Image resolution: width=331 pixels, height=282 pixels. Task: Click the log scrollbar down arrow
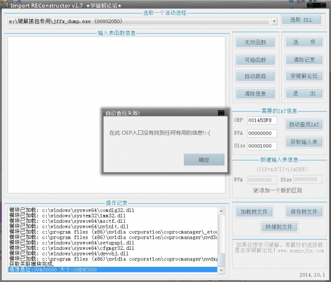pyautogui.click(x=221, y=270)
